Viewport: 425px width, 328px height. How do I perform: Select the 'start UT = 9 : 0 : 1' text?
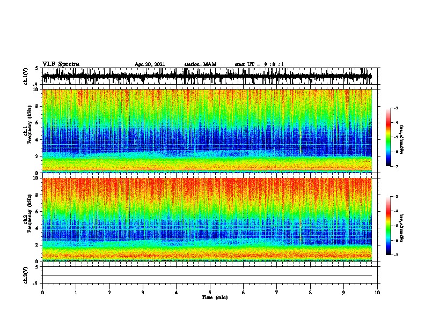click(259, 64)
